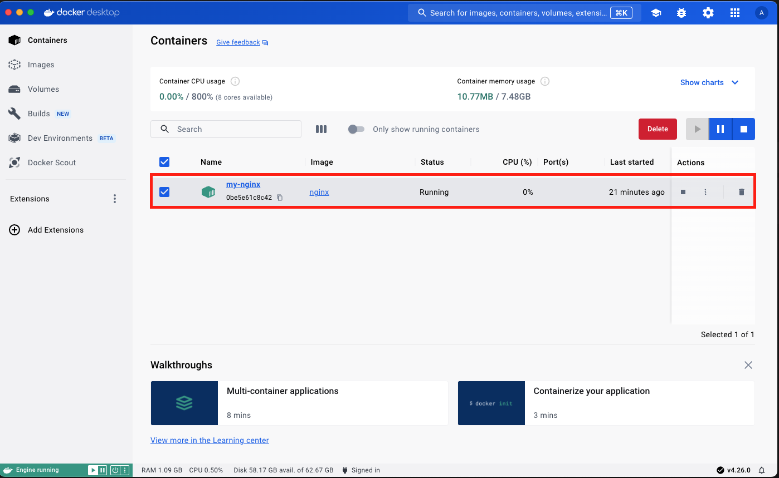This screenshot has width=779, height=478.
Task: Open the user account avatar 'A'
Action: pyautogui.click(x=762, y=13)
